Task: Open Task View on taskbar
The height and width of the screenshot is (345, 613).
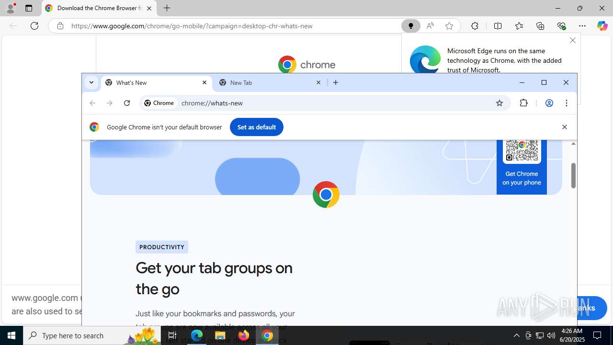Action: 172,335
